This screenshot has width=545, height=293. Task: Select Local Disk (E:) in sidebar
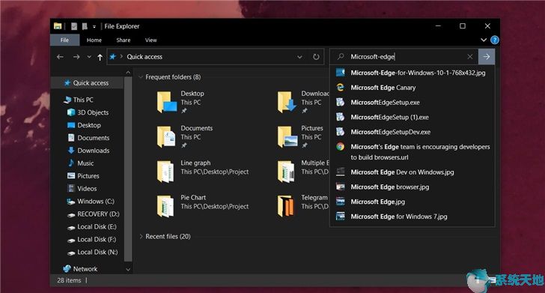coord(92,227)
